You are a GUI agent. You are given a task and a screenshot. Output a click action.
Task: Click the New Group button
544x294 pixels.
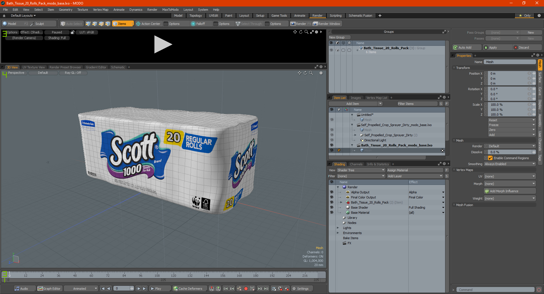click(x=339, y=37)
